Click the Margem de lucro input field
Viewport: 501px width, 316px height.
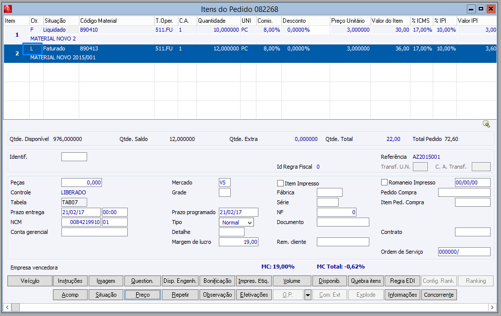click(x=238, y=242)
